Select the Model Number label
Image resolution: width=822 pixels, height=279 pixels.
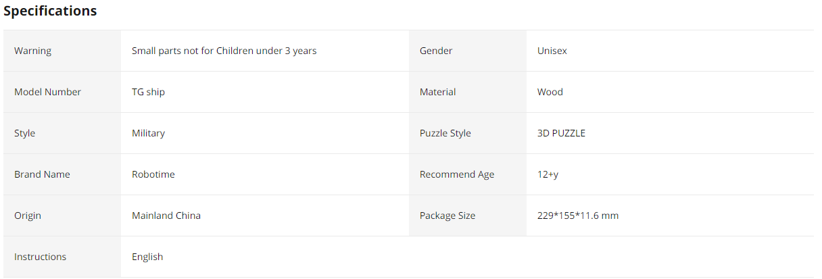pyautogui.click(x=47, y=92)
